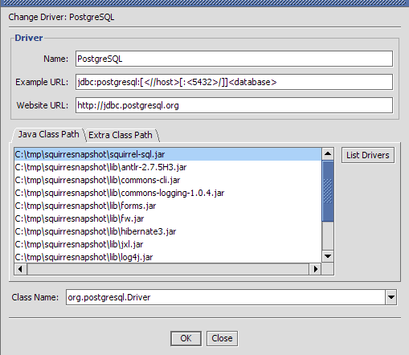409x355 pixels.
Task: Open the Class Name dropdown arrow
Action: coord(391,297)
